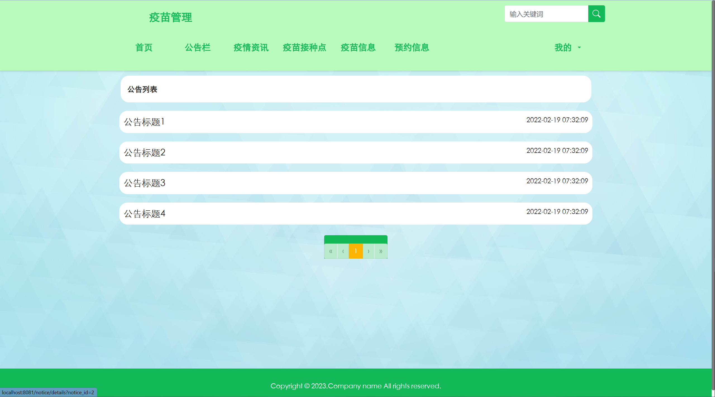Viewport: 715px width, 397px height.
Task: Open 疫苗信息 in navigation
Action: click(358, 47)
